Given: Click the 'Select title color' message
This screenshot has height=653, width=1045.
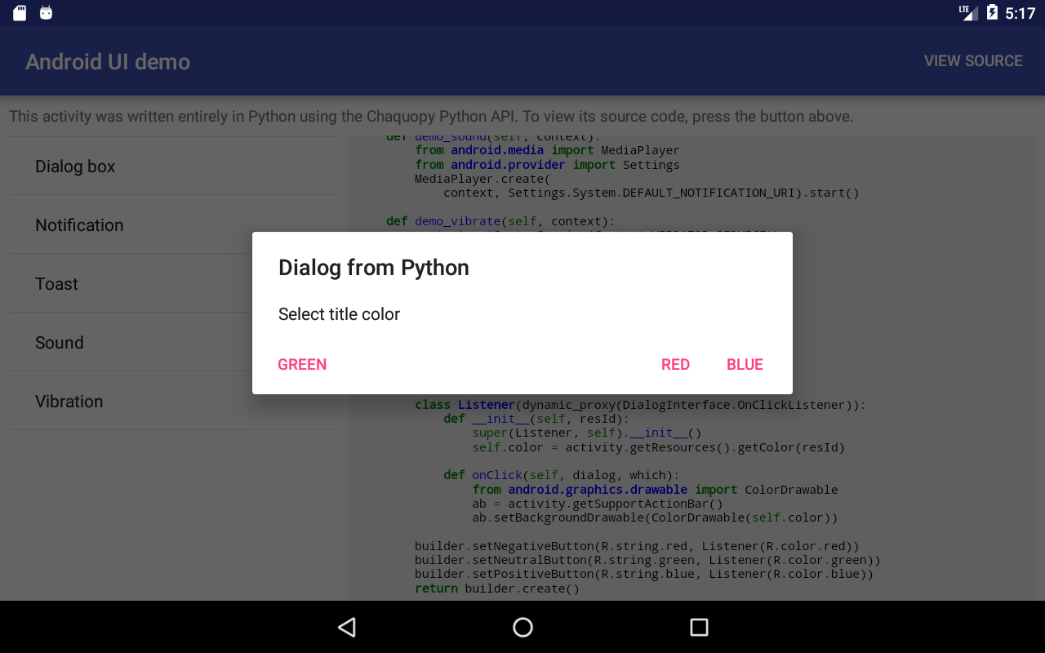Looking at the screenshot, I should click(x=339, y=314).
